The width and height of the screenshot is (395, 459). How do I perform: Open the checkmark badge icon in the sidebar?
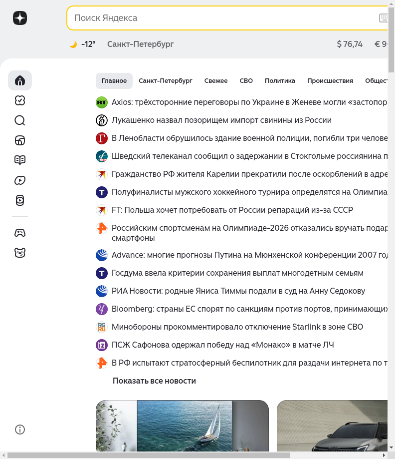20,100
